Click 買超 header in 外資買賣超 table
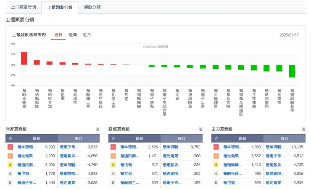This screenshot has width=311, height=190. point(36,138)
